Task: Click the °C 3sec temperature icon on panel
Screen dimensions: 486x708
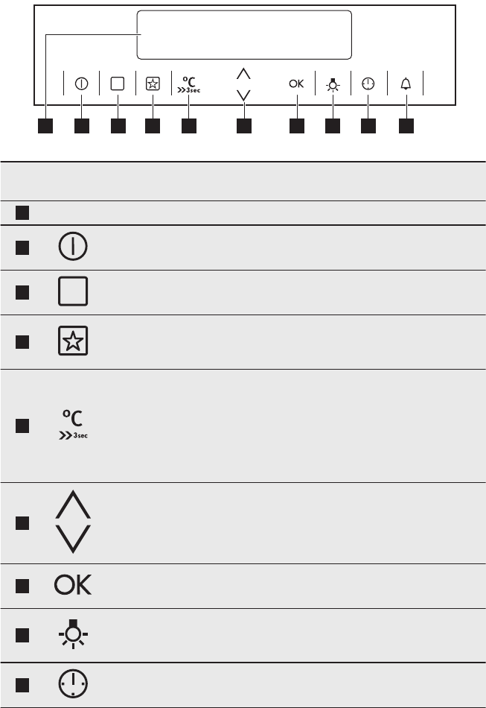Action: 189,84
